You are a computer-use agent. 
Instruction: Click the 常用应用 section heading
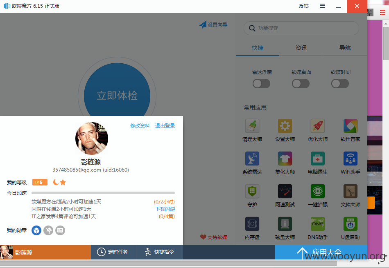tap(255, 107)
